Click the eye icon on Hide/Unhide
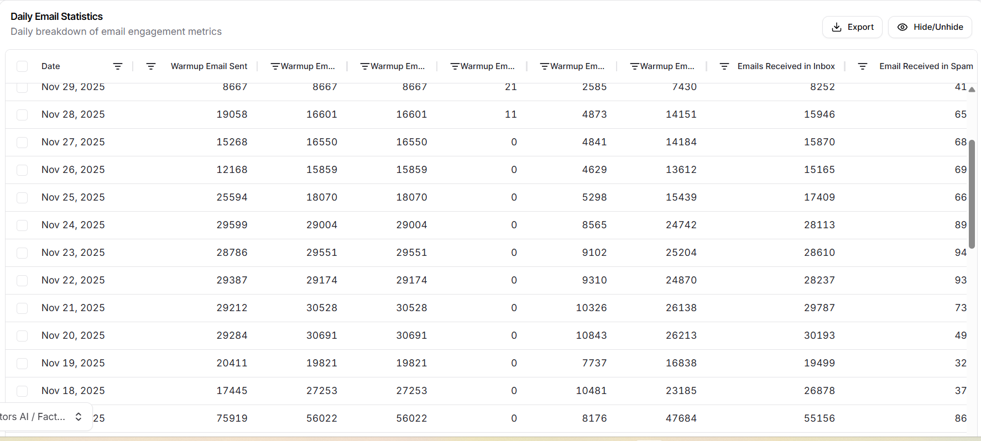The height and width of the screenshot is (441, 981). pos(902,27)
